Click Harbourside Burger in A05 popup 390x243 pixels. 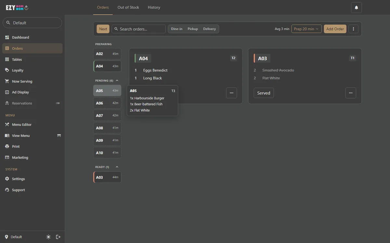(x=147, y=98)
